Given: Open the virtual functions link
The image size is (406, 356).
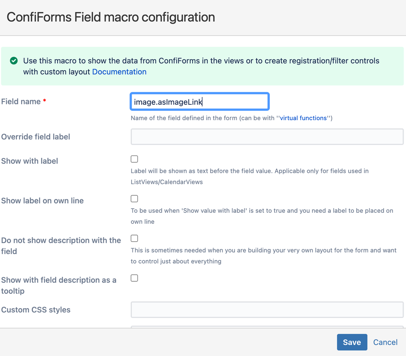Looking at the screenshot, I should pyautogui.click(x=303, y=118).
